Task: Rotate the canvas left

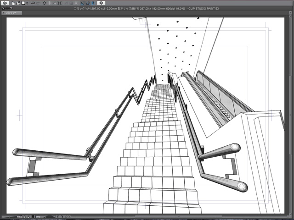Action: pyautogui.click(x=58, y=217)
